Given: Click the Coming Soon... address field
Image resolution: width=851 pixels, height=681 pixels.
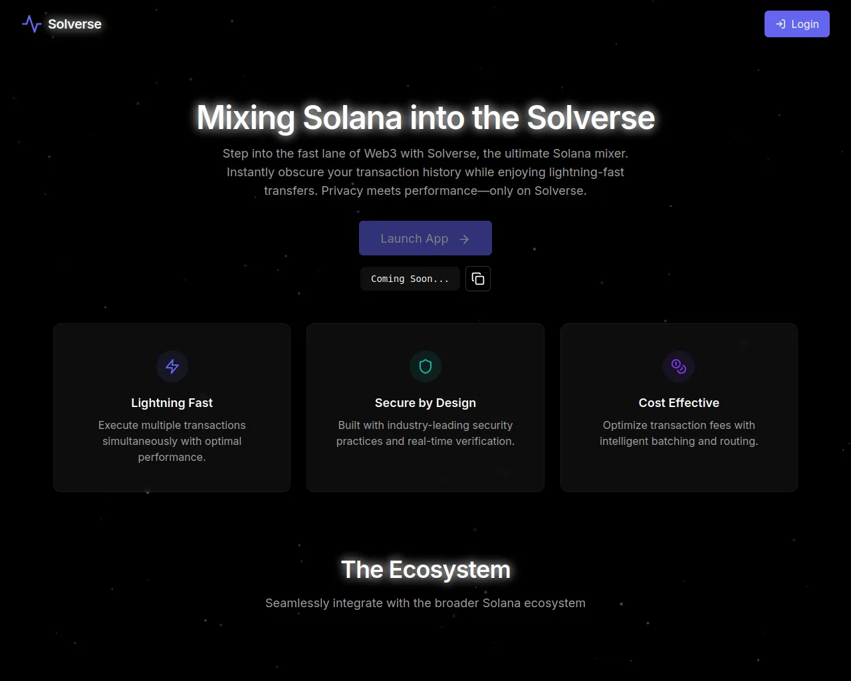Looking at the screenshot, I should coord(410,279).
